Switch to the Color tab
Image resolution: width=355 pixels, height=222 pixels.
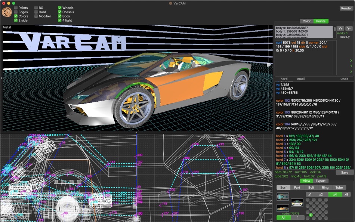(306, 21)
